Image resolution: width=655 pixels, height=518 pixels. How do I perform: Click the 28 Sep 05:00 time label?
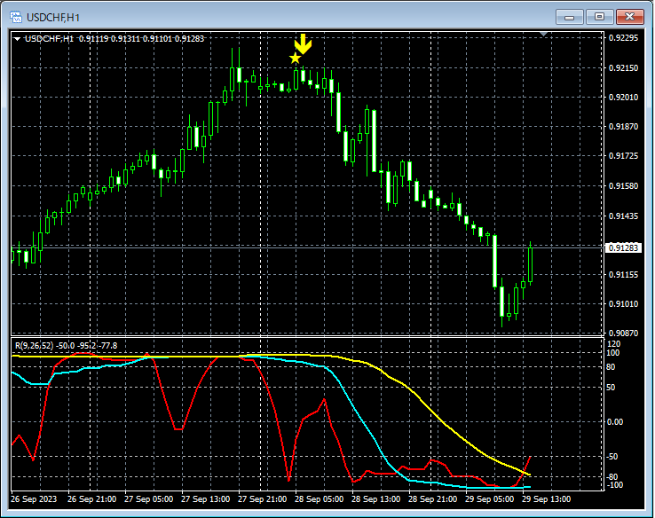click(x=320, y=499)
